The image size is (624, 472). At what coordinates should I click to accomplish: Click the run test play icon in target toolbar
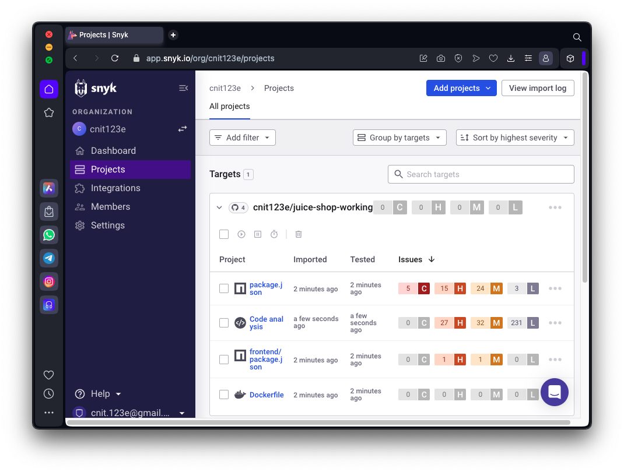[241, 234]
